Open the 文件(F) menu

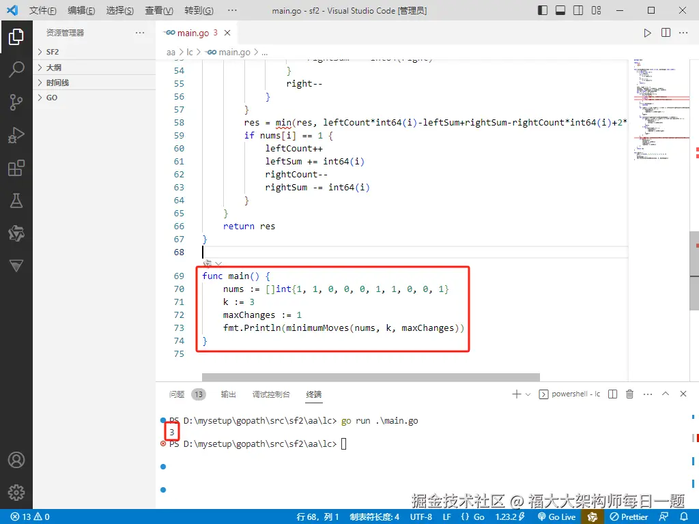pos(43,10)
